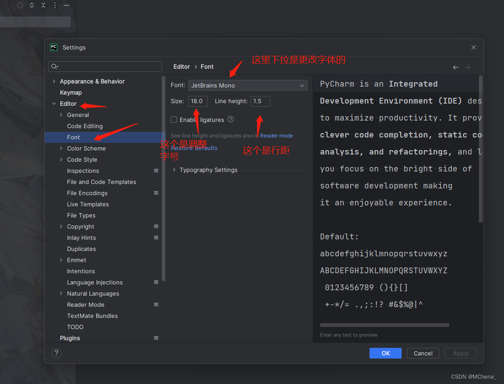This screenshot has height=384, width=504.
Task: Focus the settings search input field
Action: click(x=105, y=67)
